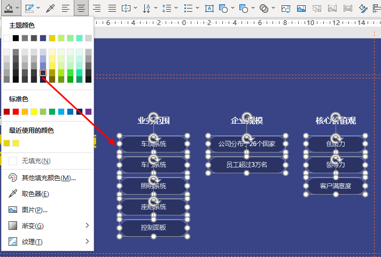The image size is (381, 257).
Task: Open the shape outline dropdown arrow
Action: point(38,8)
